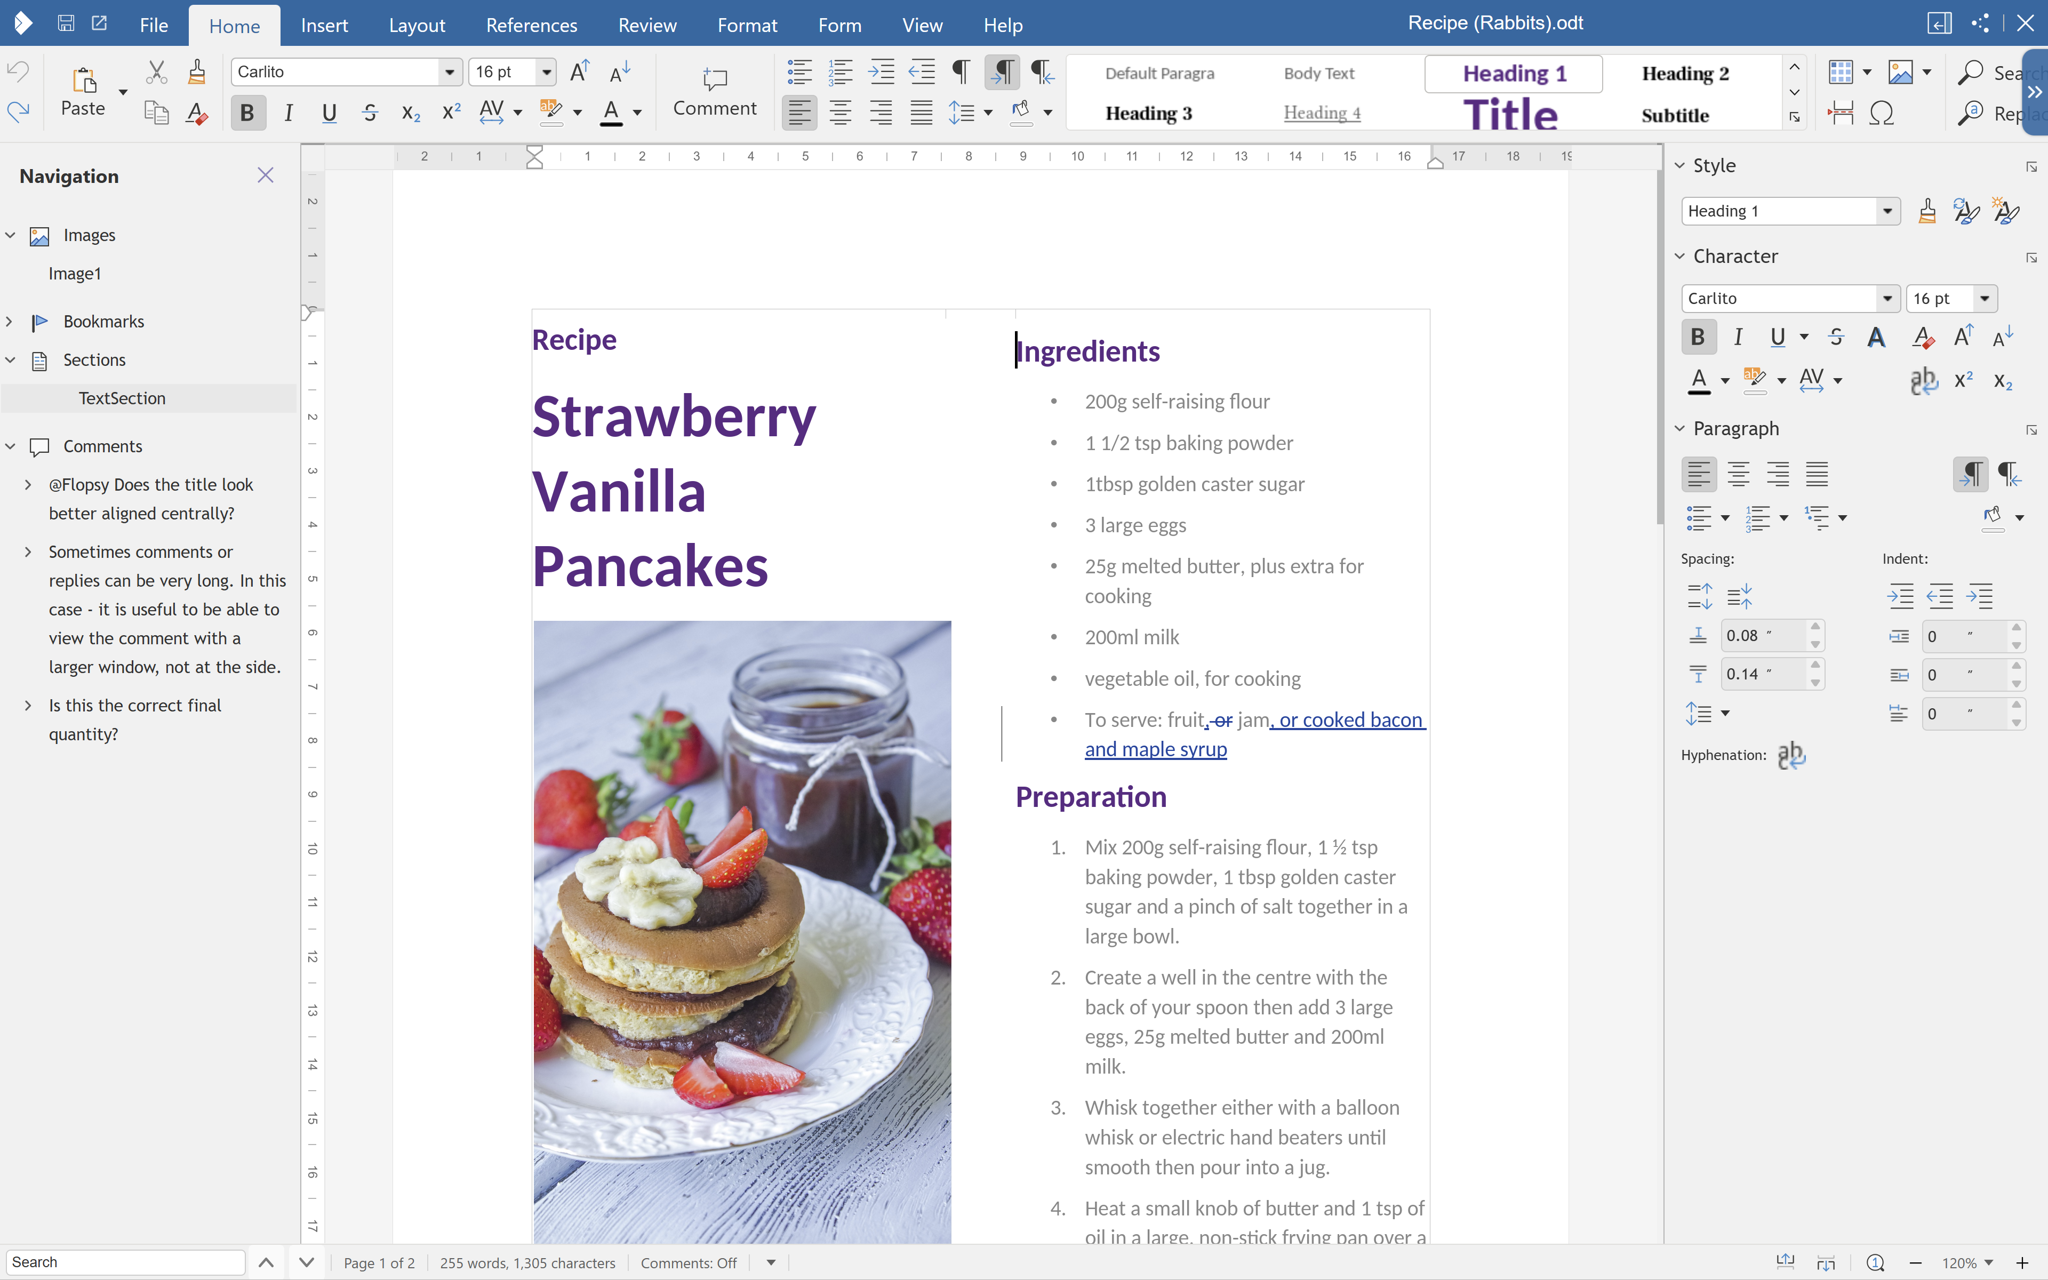Image resolution: width=2048 pixels, height=1280 pixels.
Task: Align text left in the ribbon
Action: pyautogui.click(x=799, y=113)
